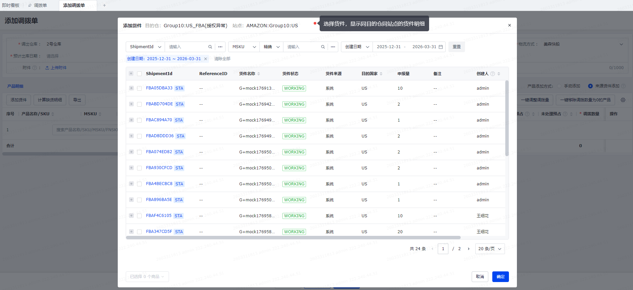The image size is (633, 290).
Task: Switch to the 即时看板 tab
Action: pos(11,5)
